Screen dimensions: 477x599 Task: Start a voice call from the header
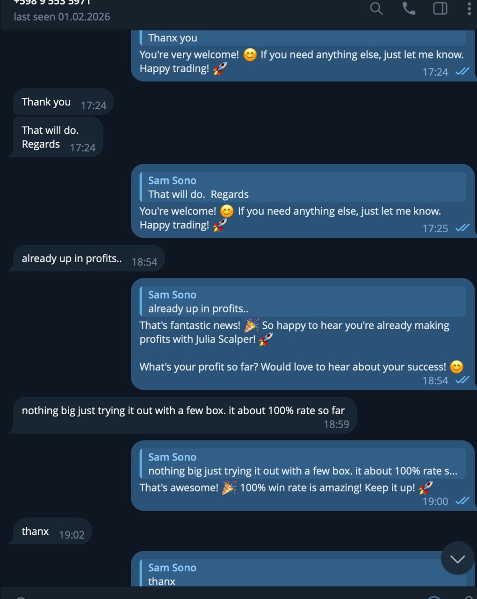coord(409,8)
